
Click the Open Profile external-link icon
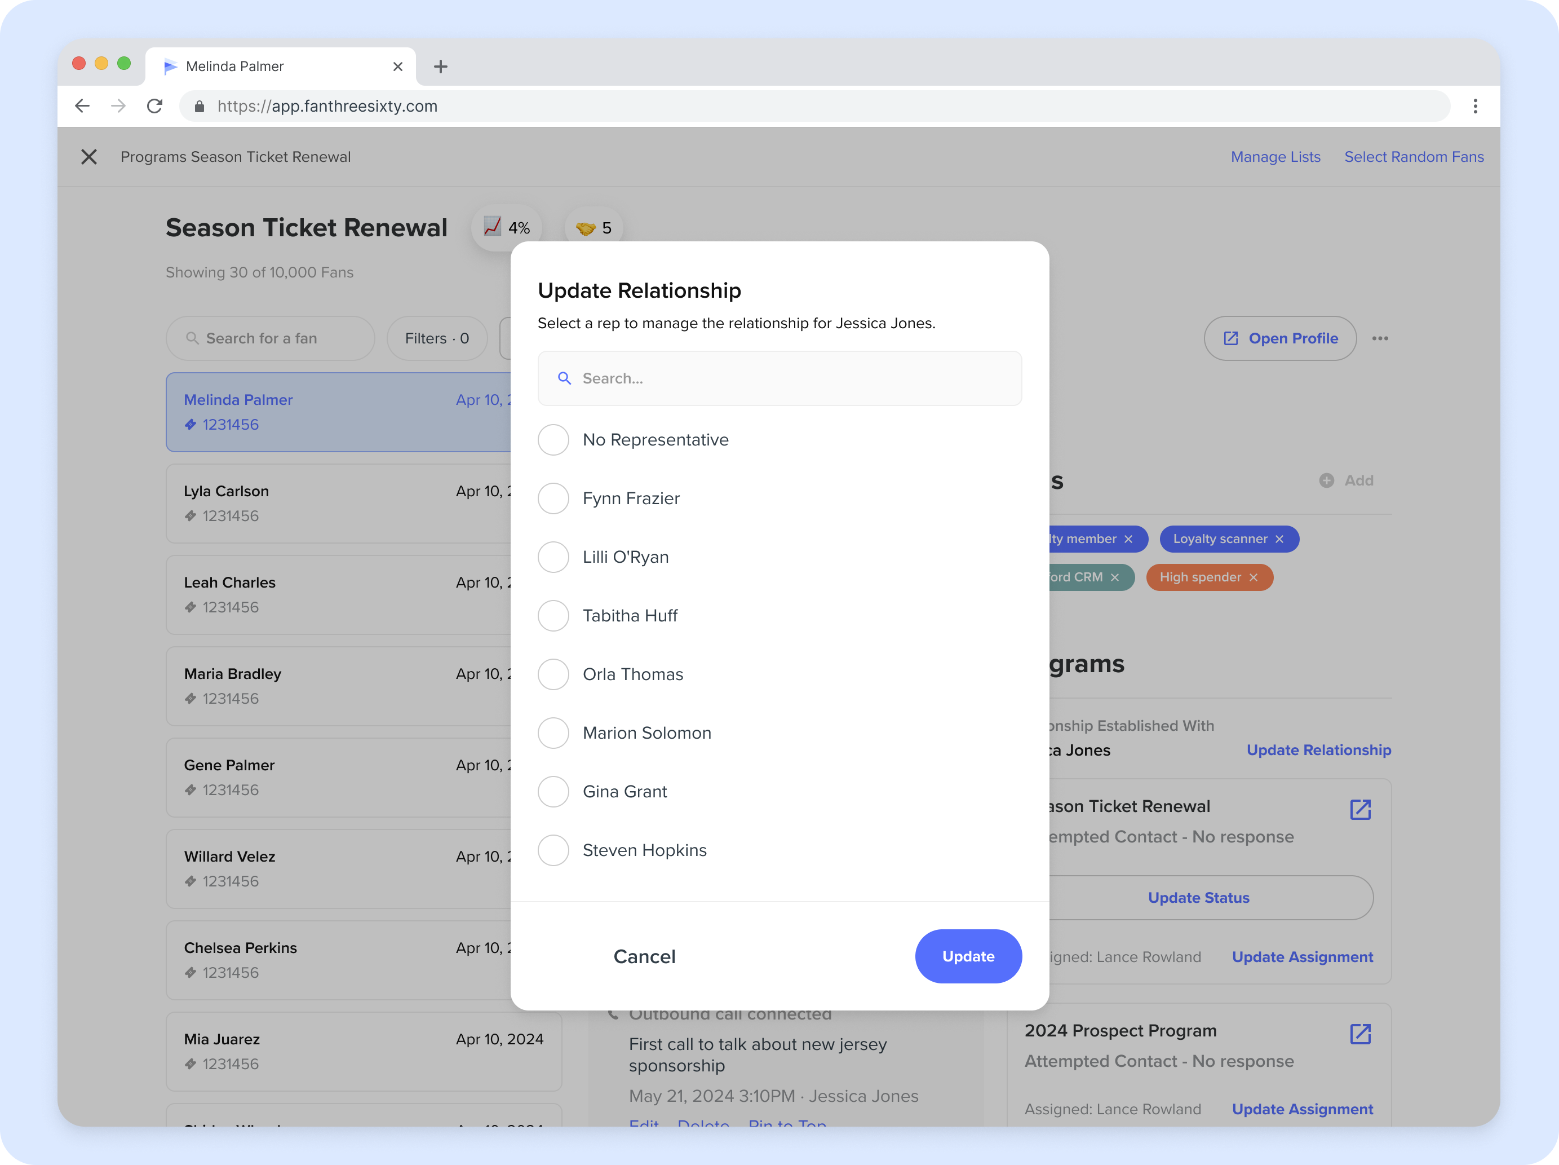coord(1230,338)
